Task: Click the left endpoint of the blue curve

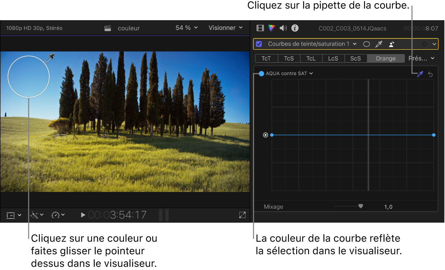Action: pyautogui.click(x=272, y=135)
